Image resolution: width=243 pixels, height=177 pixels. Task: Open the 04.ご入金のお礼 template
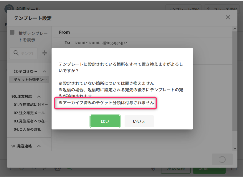tap(27, 129)
